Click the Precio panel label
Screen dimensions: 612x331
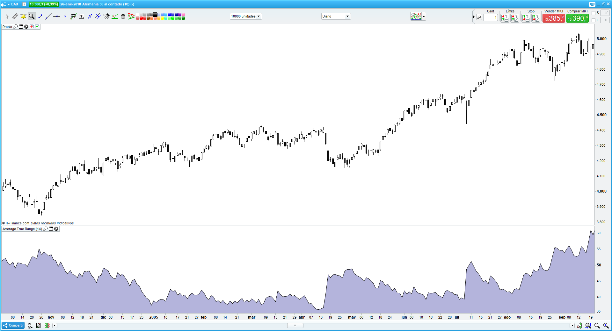[x=7, y=27]
